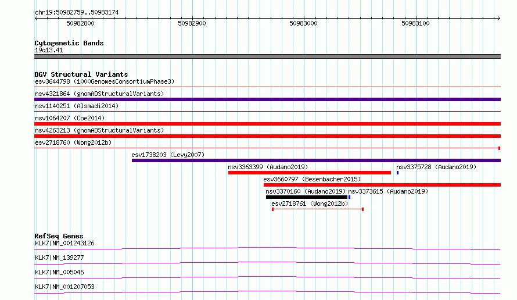
Task: Click the red esv3660797 variant bar
Action: coord(382,185)
